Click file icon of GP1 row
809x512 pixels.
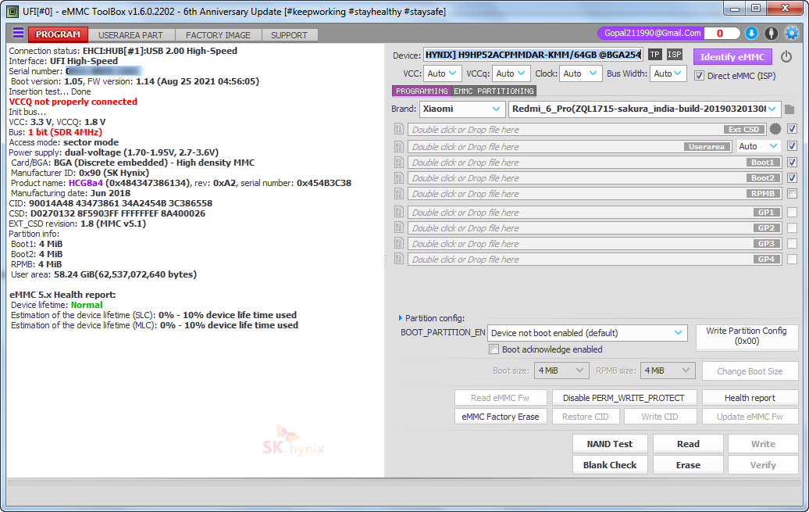pyautogui.click(x=399, y=212)
